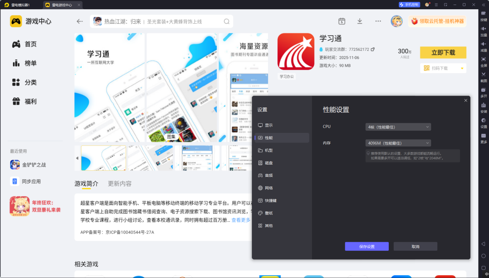Select 磁盘 in settings sidebar
The width and height of the screenshot is (489, 278).
(x=282, y=163)
